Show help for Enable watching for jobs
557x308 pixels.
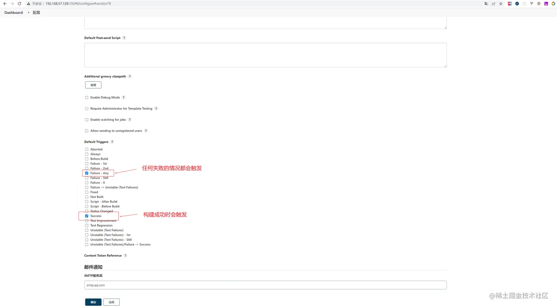(x=130, y=120)
